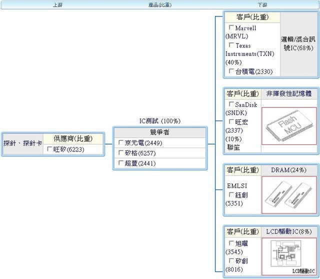
Task: Check the 京元電(2449) competitor checkbox
Action: point(121,142)
